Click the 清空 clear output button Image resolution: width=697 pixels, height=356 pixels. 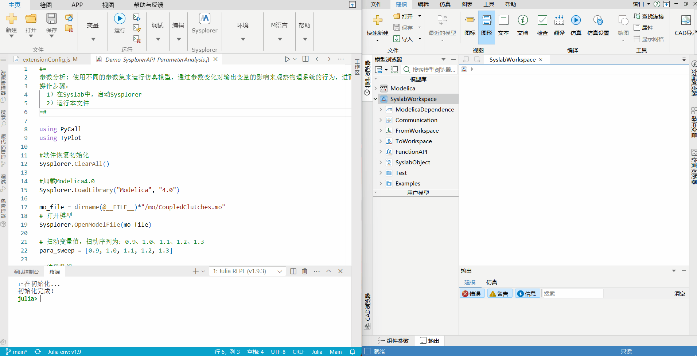[x=680, y=294]
